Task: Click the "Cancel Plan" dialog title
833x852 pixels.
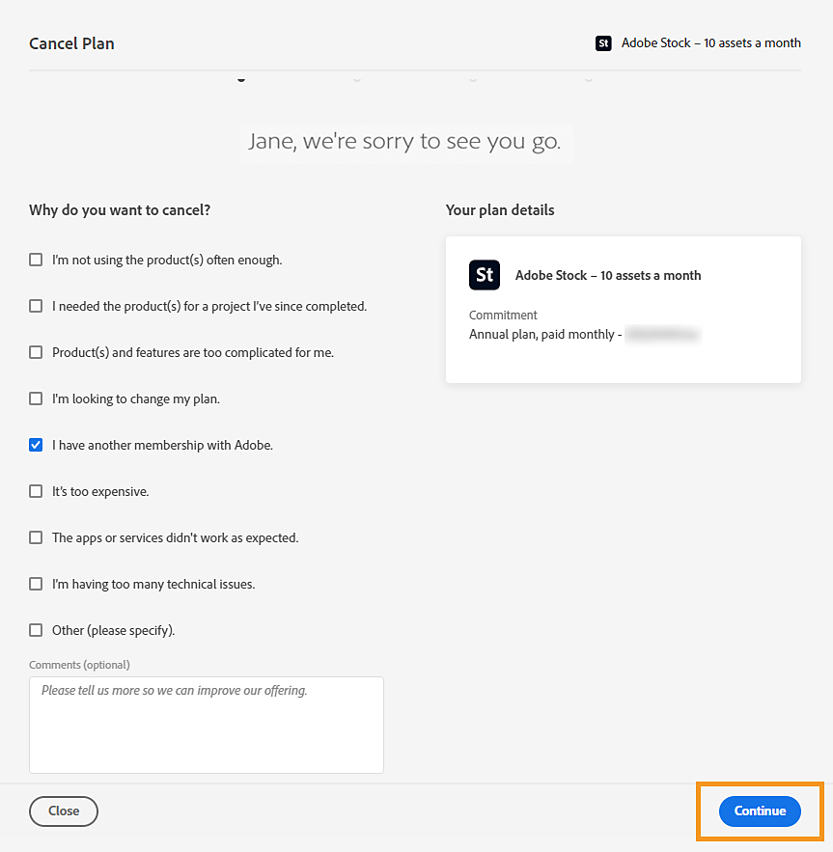Action: tap(71, 43)
